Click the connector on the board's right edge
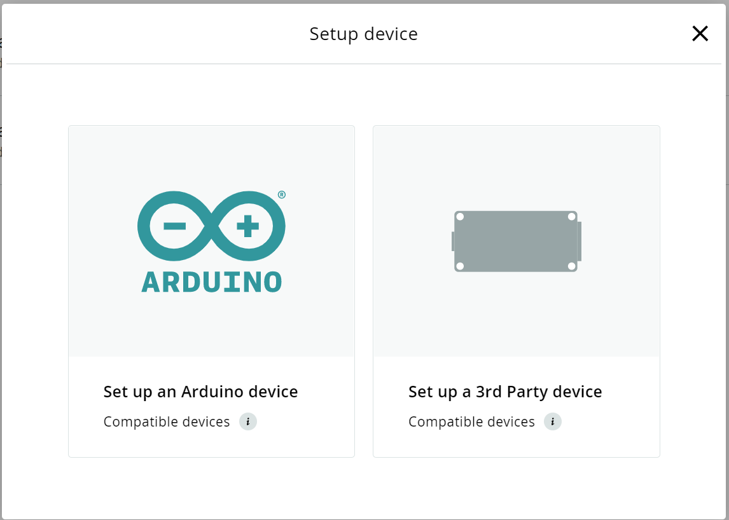 coord(580,241)
